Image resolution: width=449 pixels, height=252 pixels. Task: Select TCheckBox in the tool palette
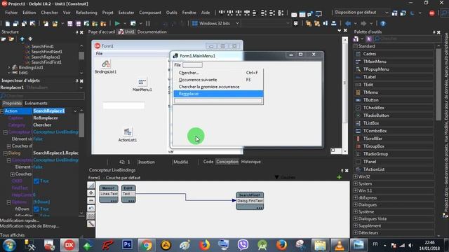374,108
